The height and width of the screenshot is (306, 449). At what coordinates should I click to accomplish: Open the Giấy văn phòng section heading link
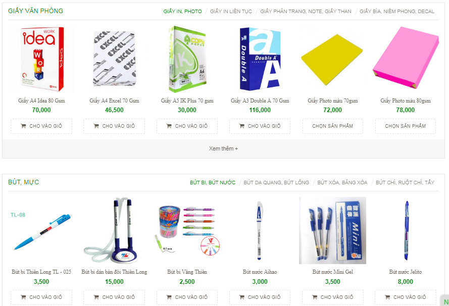point(35,11)
